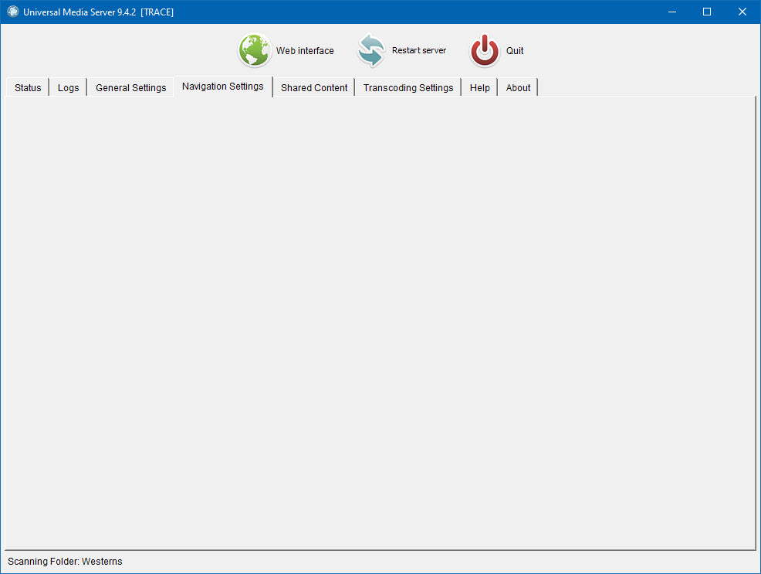The width and height of the screenshot is (761, 574).
Task: Click the Web interface label
Action: [305, 50]
